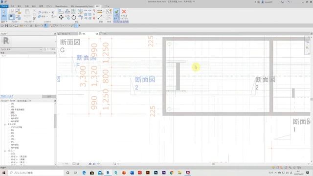
Task: Open the Steering Wheel on navigation bar
Action: [307, 41]
